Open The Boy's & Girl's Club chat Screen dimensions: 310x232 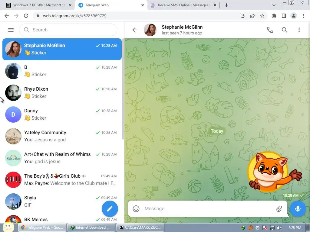62,179
